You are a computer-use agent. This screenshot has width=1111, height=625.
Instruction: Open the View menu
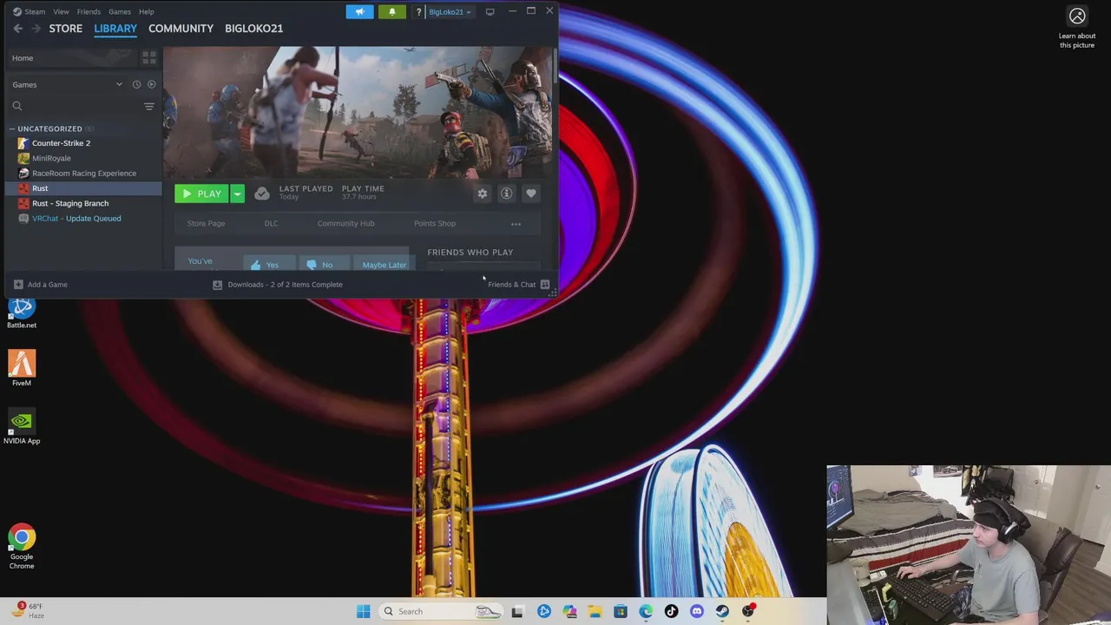pyautogui.click(x=61, y=11)
